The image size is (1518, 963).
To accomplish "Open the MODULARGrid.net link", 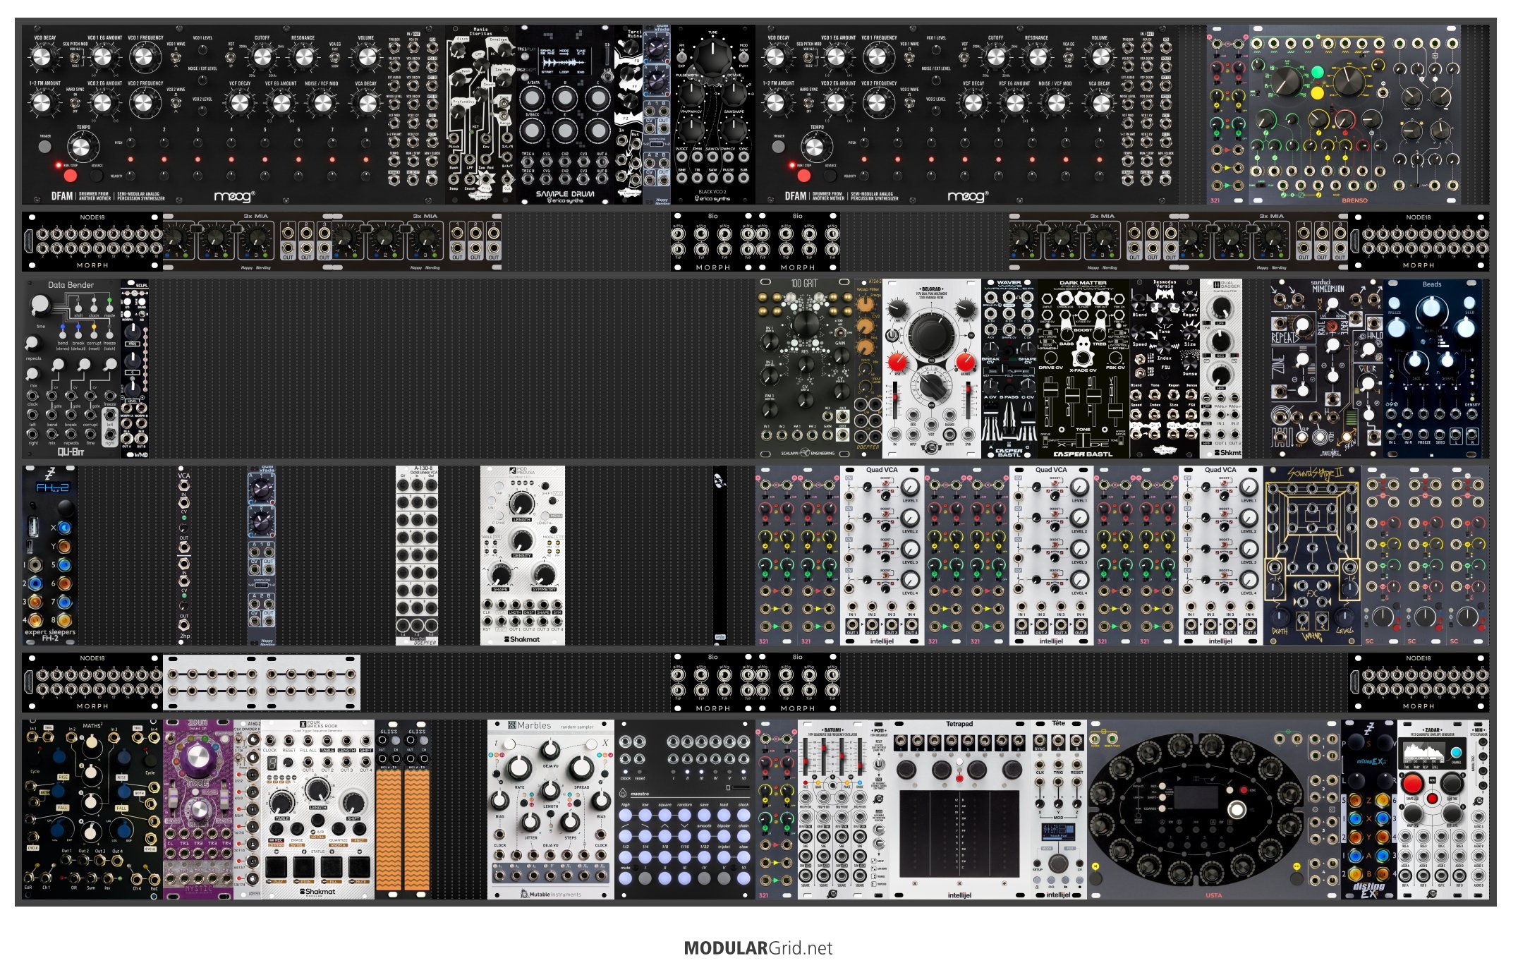I will (x=758, y=948).
